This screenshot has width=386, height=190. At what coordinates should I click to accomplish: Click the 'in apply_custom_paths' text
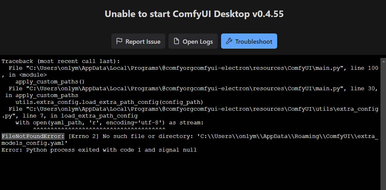(x=42, y=95)
